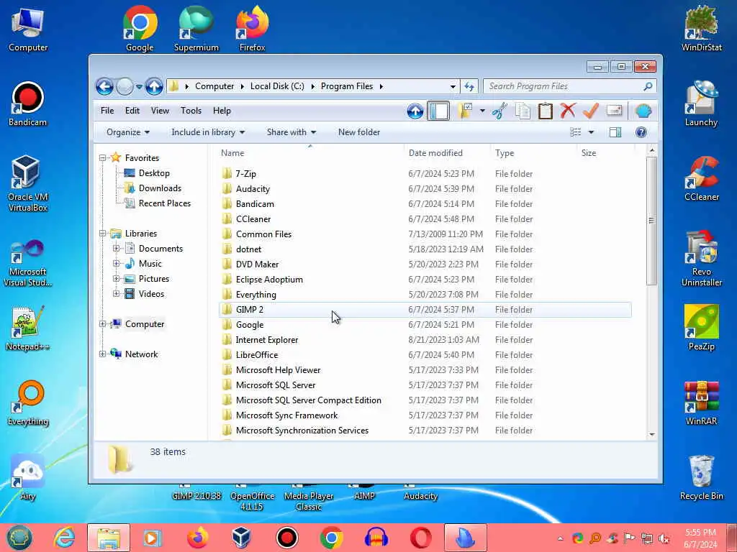Image resolution: width=737 pixels, height=552 pixels.
Task: Expand the Documents library node
Action: click(x=116, y=248)
